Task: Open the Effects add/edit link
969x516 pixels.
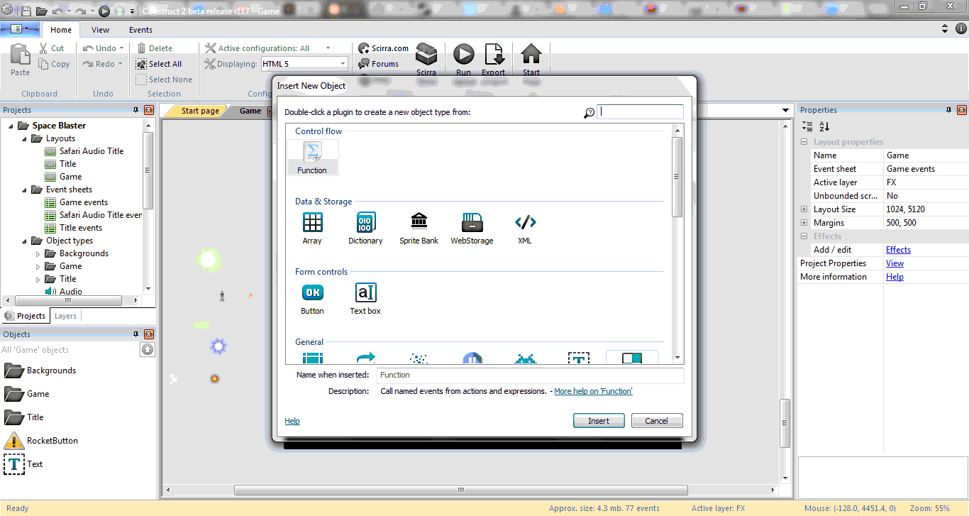Action: (898, 250)
